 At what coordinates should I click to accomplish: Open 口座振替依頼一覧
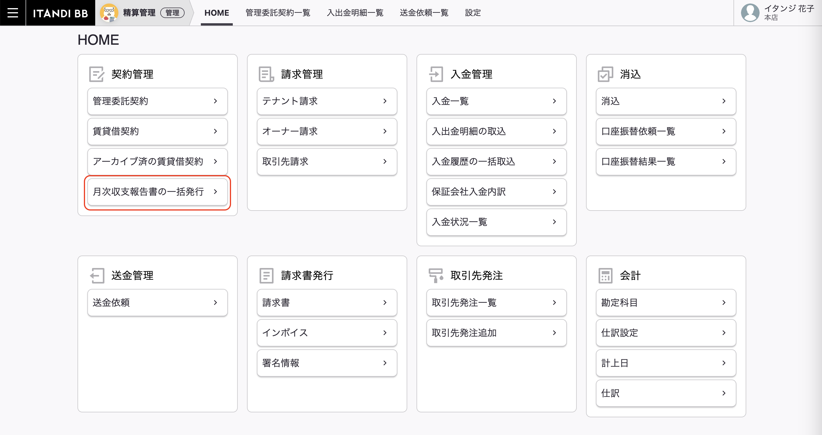[x=666, y=131]
